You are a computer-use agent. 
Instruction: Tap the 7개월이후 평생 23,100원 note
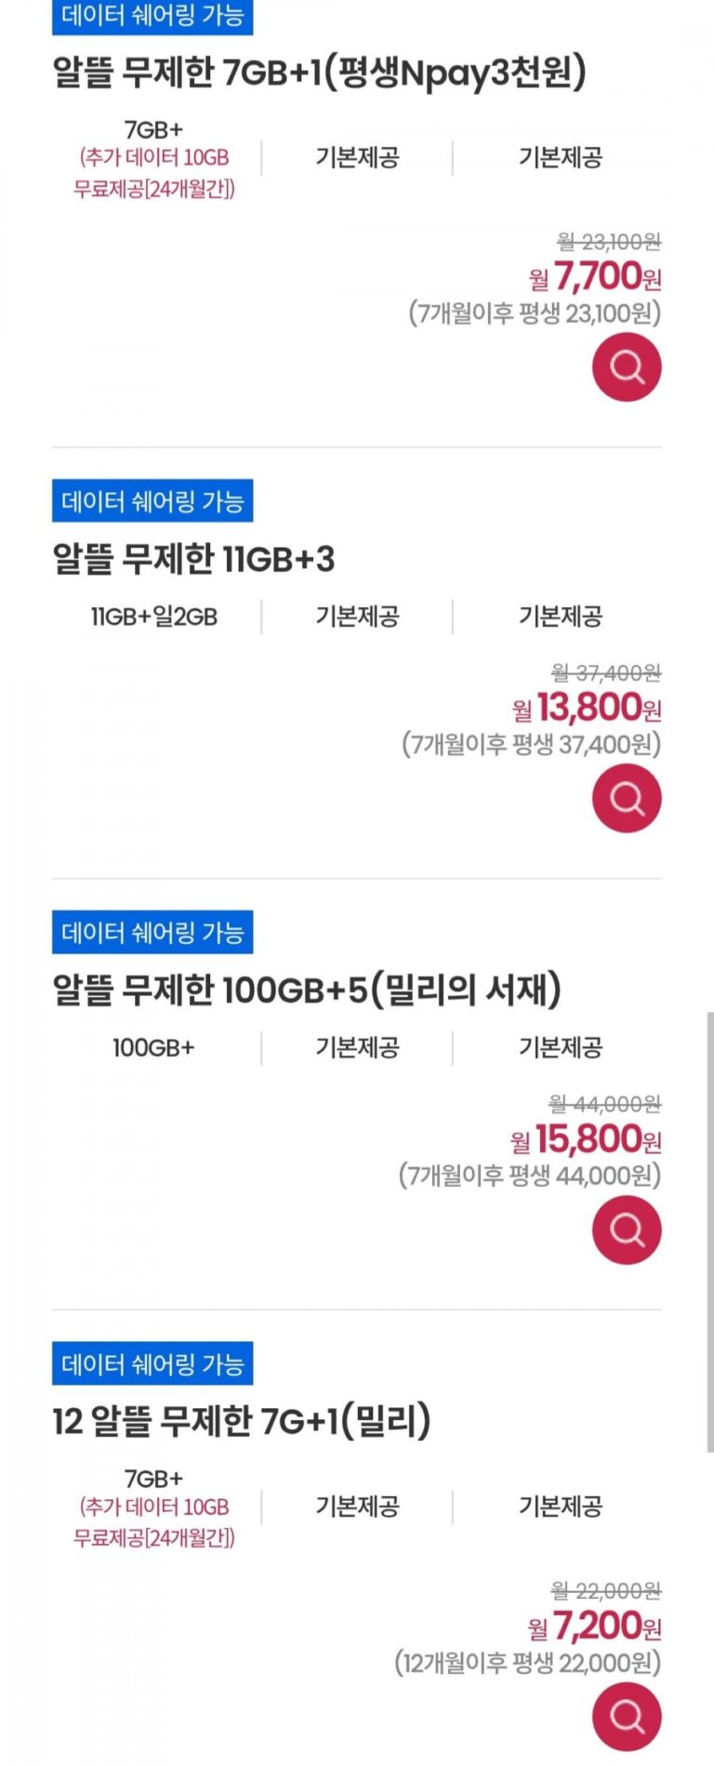click(x=535, y=313)
